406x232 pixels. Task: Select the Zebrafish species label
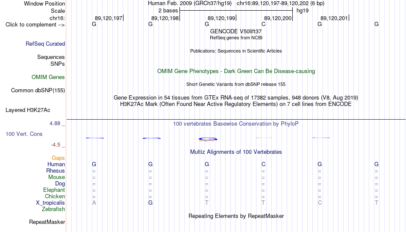[x=53, y=209]
